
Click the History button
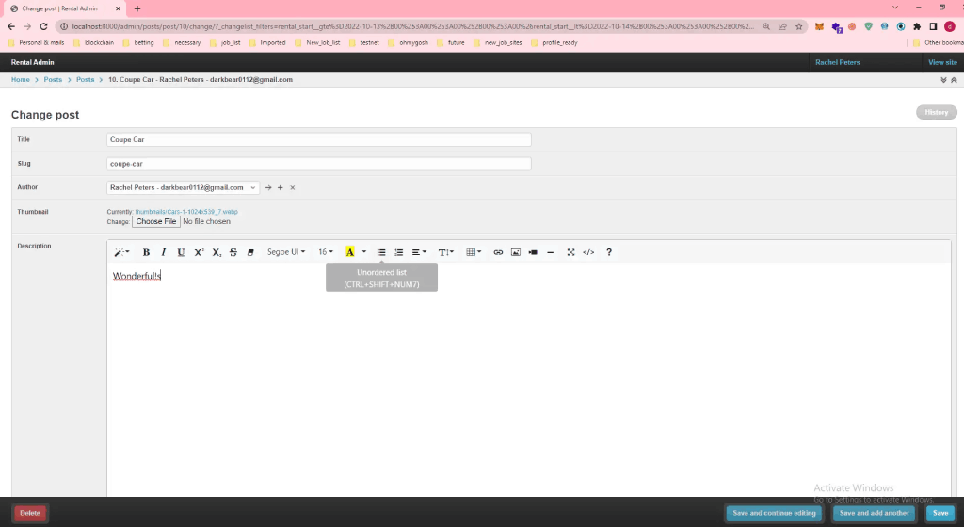tap(937, 112)
